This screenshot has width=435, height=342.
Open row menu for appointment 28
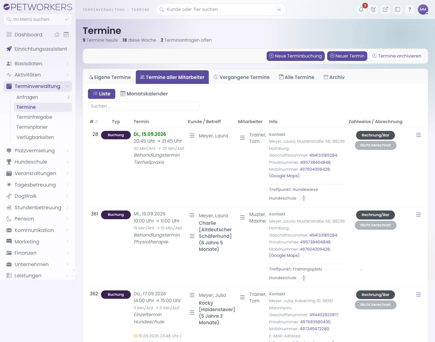(419, 135)
